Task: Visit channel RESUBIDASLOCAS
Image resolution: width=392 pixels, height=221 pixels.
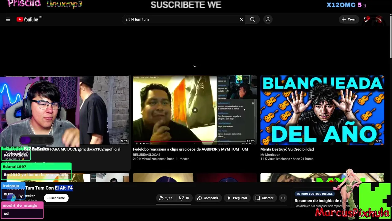Action: click(x=146, y=155)
